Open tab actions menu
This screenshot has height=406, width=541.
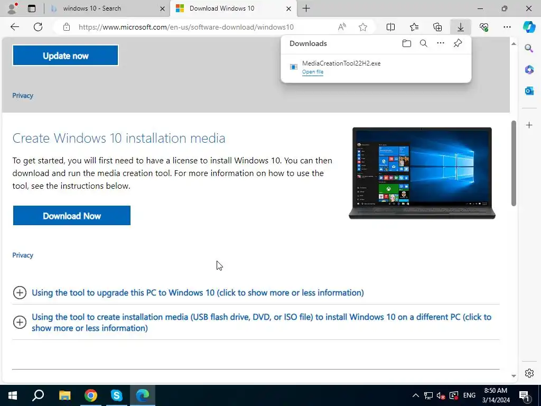[32, 8]
